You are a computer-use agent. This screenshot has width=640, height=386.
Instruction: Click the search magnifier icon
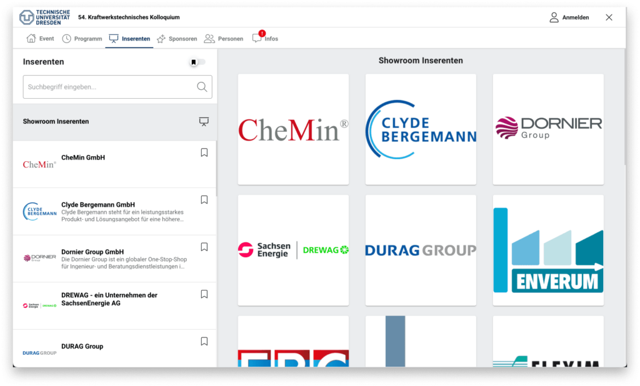click(x=202, y=87)
